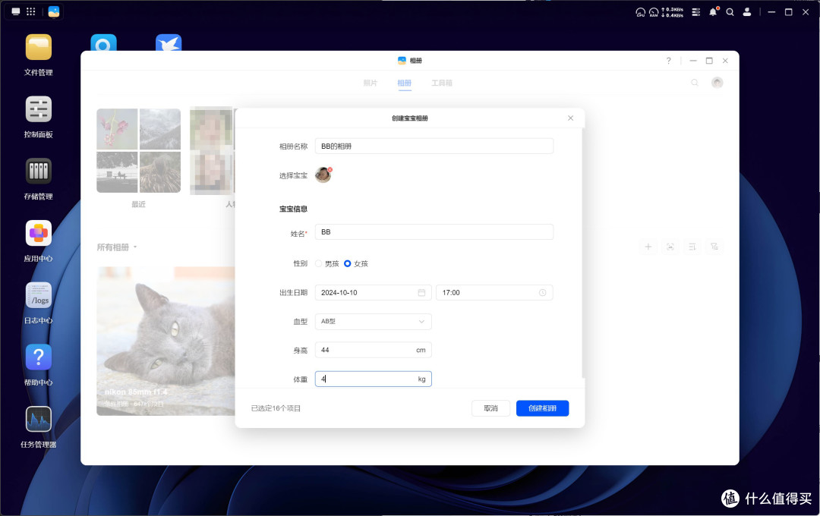Open the task list icon in top bar

pyautogui.click(x=696, y=11)
